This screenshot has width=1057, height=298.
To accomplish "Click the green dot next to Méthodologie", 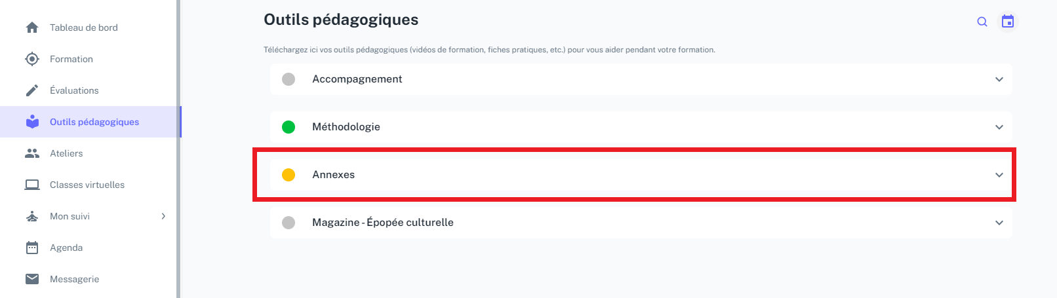I will pyautogui.click(x=289, y=127).
